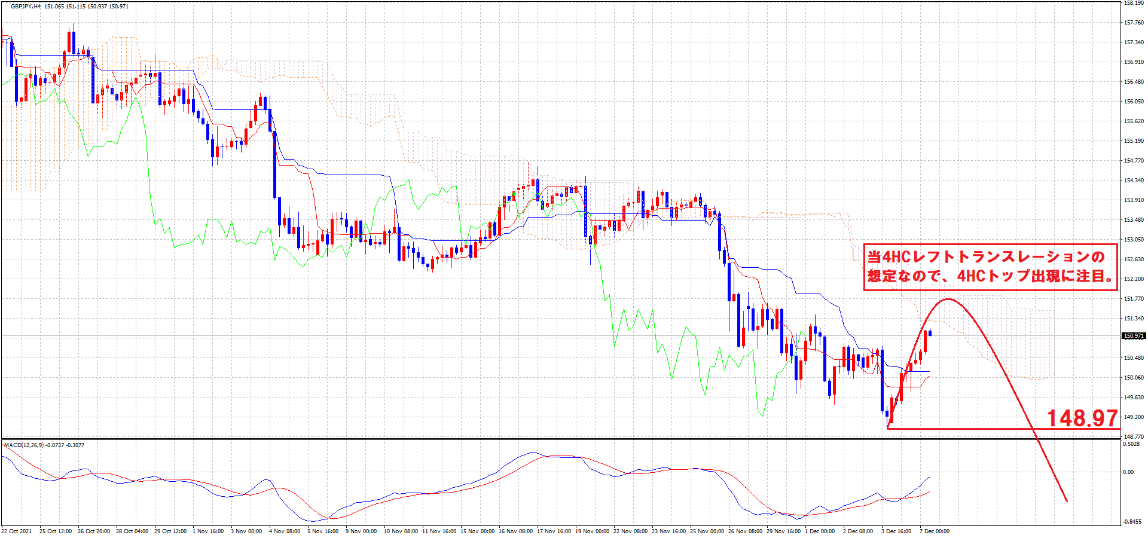The width and height of the screenshot is (1148, 538).
Task: Select the MACD(12,26,9) indicator label
Action: pos(24,445)
